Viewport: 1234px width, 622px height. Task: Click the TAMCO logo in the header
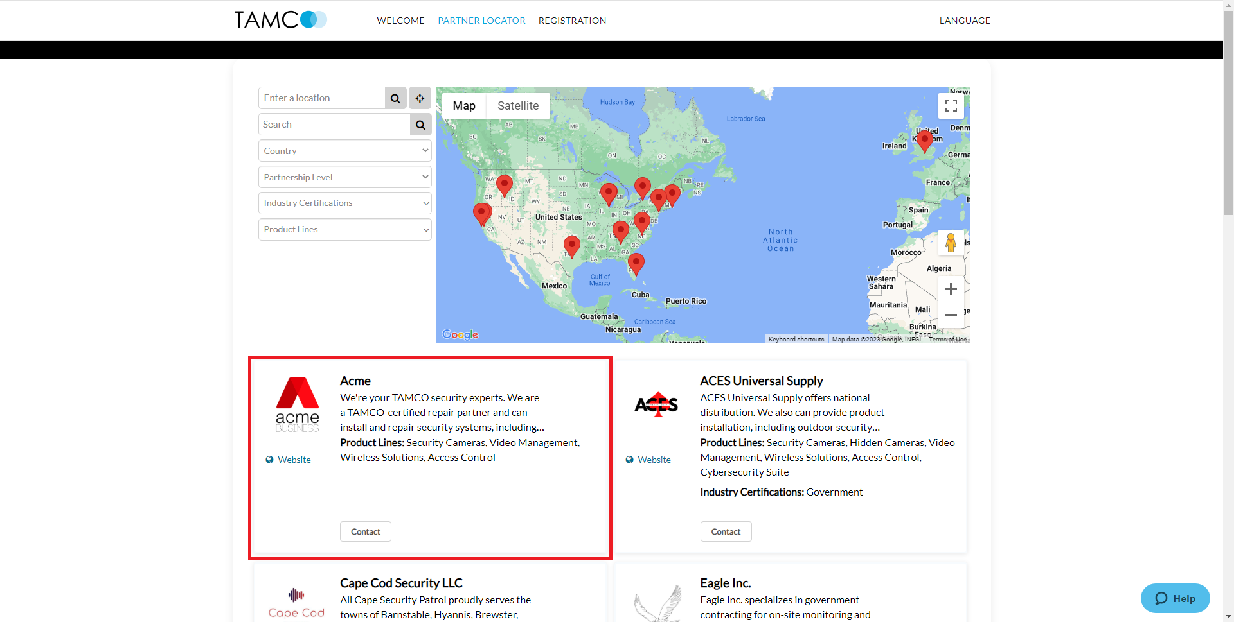280,20
